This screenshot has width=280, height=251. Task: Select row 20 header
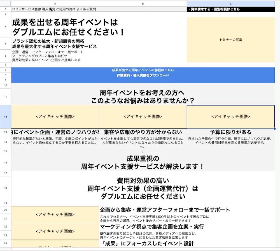(6, 210)
